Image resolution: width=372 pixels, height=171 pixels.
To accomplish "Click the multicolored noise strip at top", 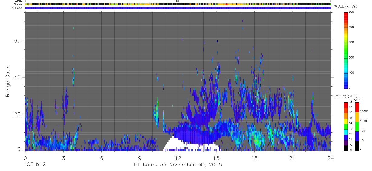I will 178,4.
